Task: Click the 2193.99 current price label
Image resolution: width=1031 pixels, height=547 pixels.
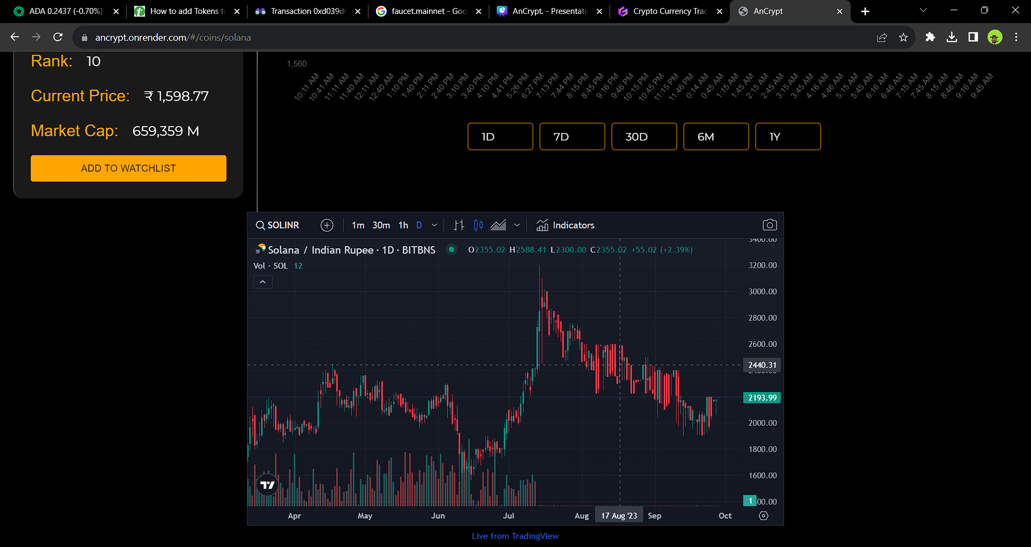Action: coord(762,398)
